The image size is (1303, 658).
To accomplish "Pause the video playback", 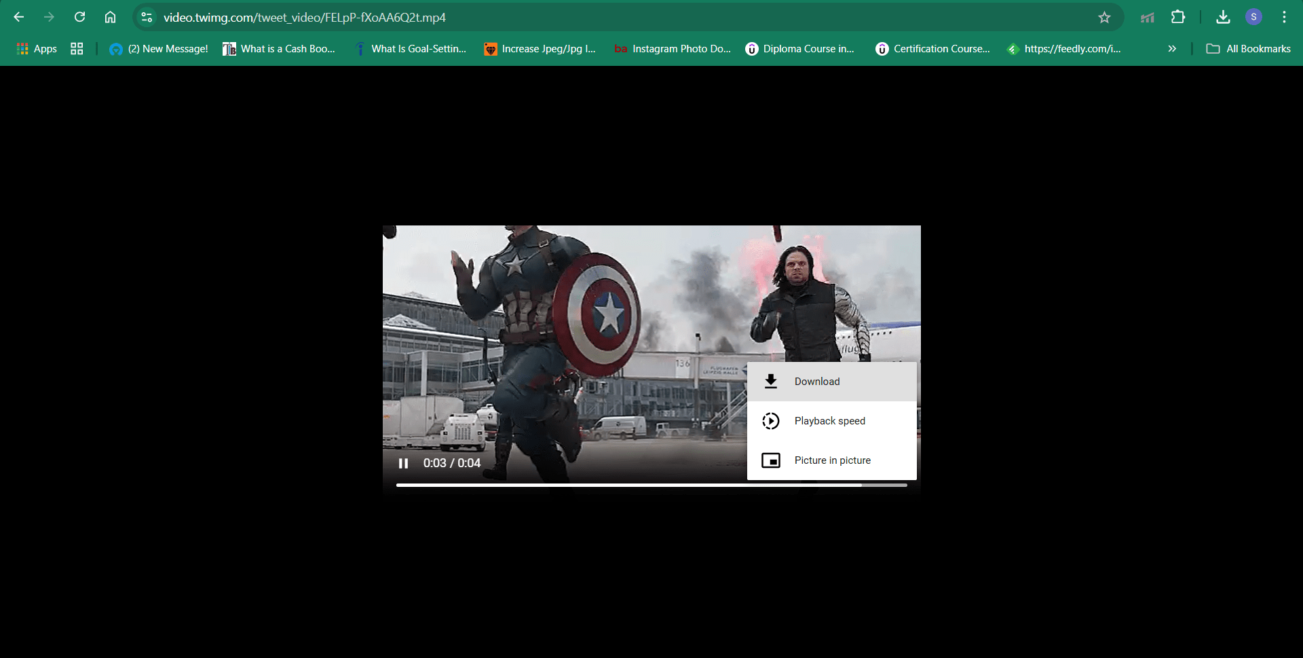I will [403, 463].
